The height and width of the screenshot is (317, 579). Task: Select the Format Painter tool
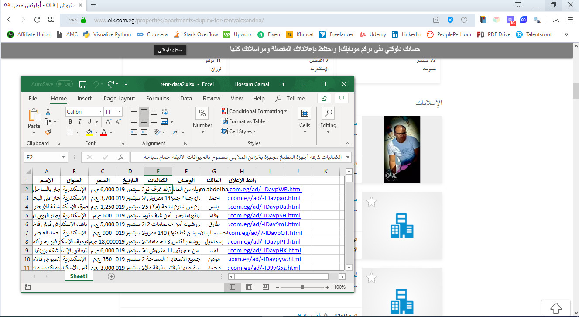coord(48,132)
